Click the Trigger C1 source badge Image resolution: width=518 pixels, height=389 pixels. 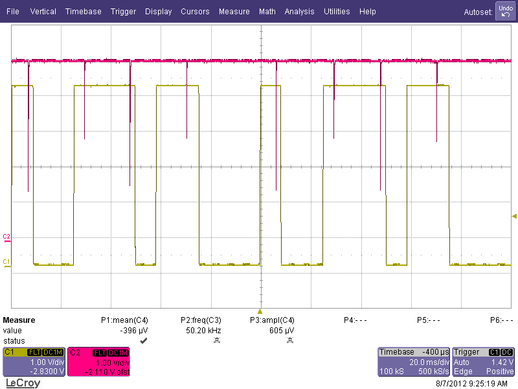[x=494, y=352]
